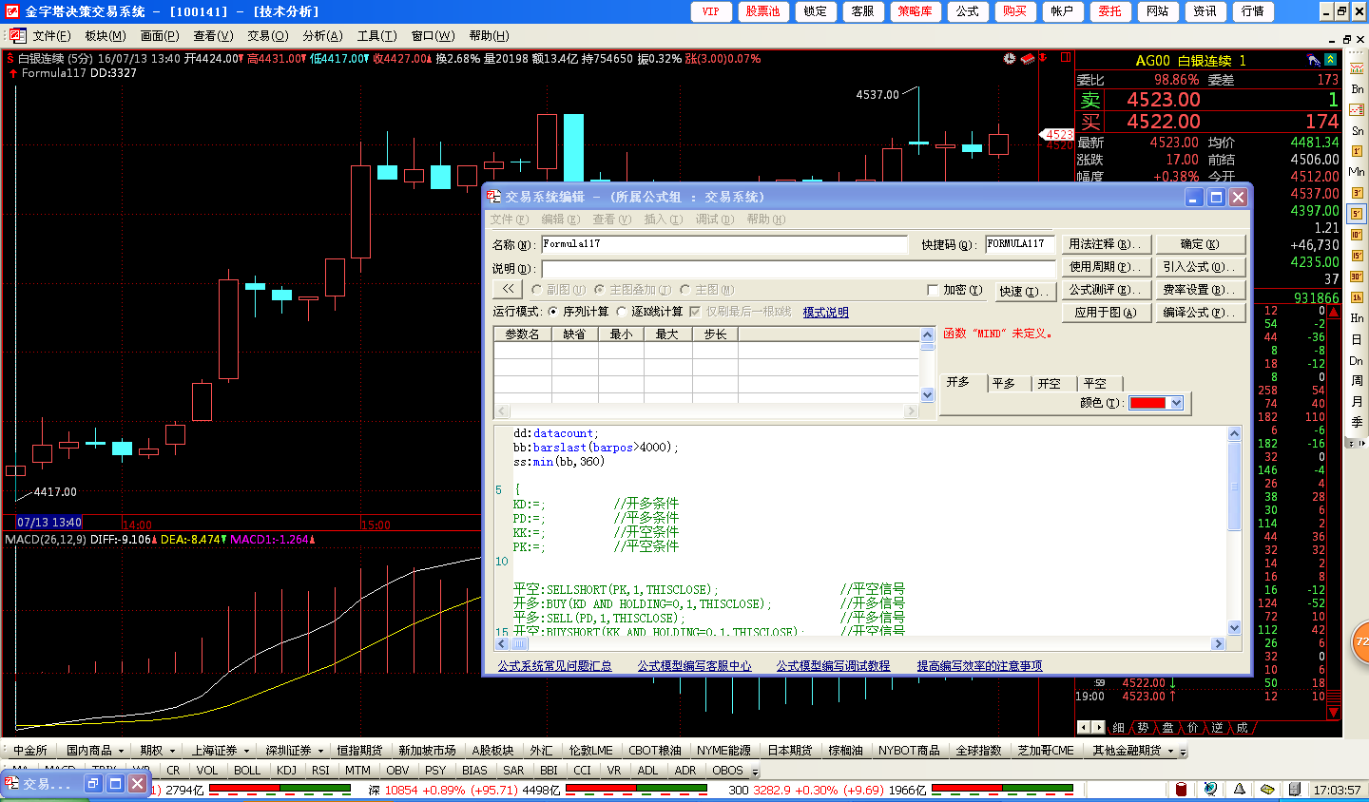Screen dimensions: 1369x802
Task: Expand the 上海证券 market dropdown
Action: tap(246, 751)
